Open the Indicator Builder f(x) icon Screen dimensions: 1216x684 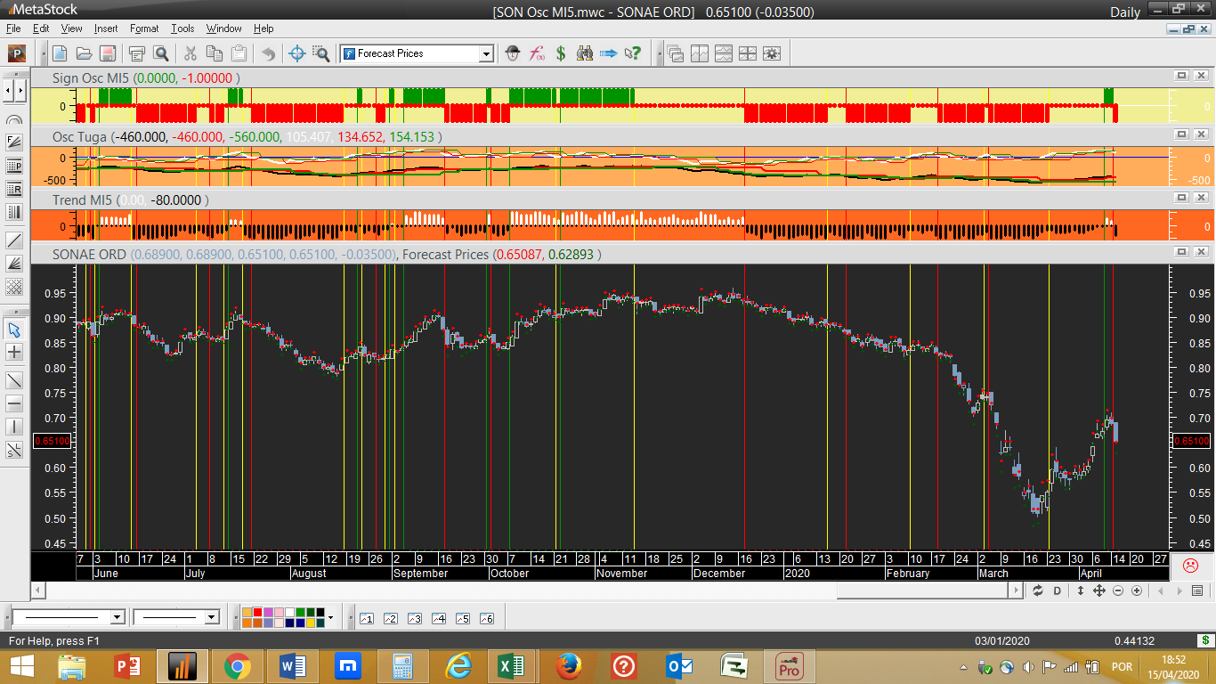537,53
